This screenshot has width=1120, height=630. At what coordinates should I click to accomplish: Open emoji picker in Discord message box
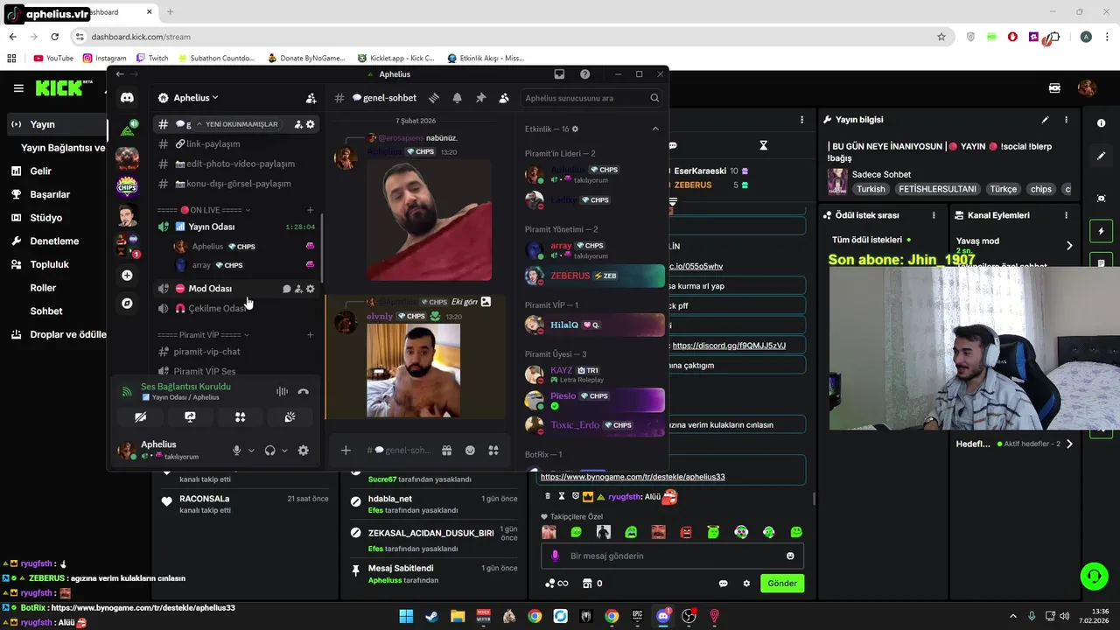point(470,450)
